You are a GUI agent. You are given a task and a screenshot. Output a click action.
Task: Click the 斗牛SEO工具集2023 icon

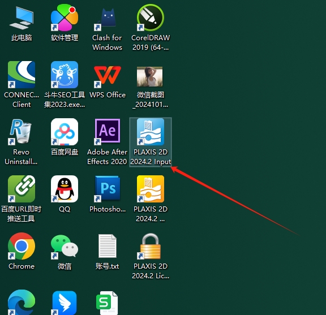pos(65,75)
